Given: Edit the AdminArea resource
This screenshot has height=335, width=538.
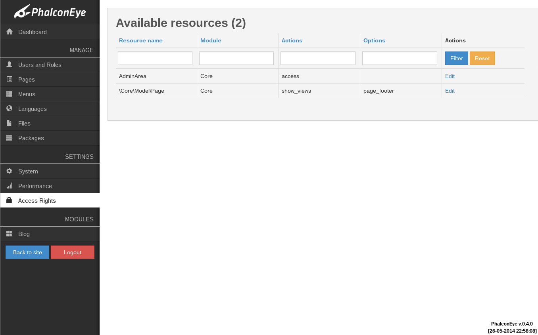Looking at the screenshot, I should (450, 76).
